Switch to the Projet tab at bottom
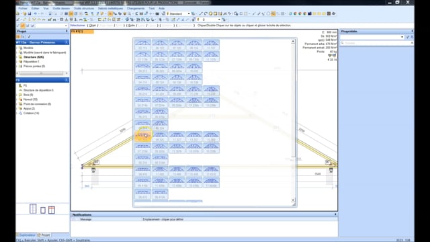 (45, 235)
